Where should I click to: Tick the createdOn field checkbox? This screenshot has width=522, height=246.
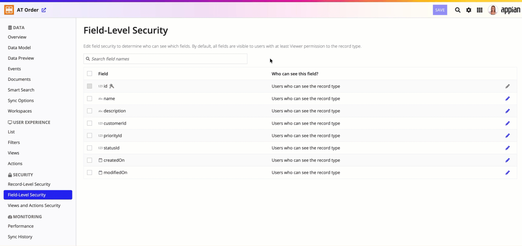(90, 160)
